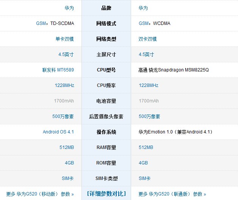
Task: Click 500万像素 in the 联通版 column
Action: coord(149,116)
